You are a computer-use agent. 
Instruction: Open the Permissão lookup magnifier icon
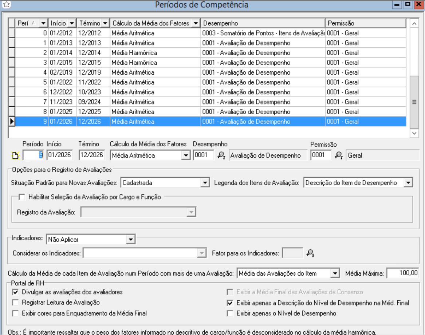(339, 155)
